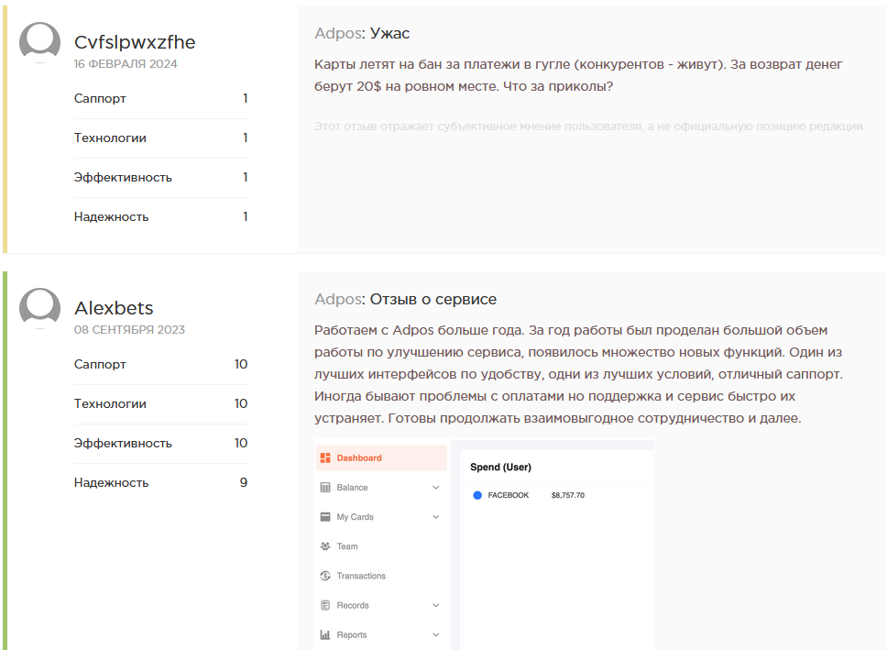
Task: Click the review title Отзыв о сервисе
Action: (x=433, y=300)
